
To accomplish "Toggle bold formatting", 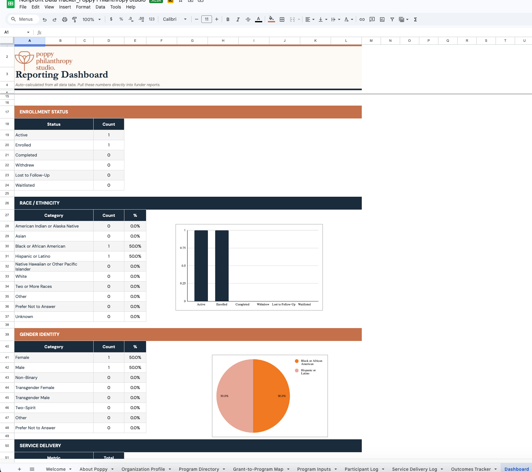I will [228, 19].
